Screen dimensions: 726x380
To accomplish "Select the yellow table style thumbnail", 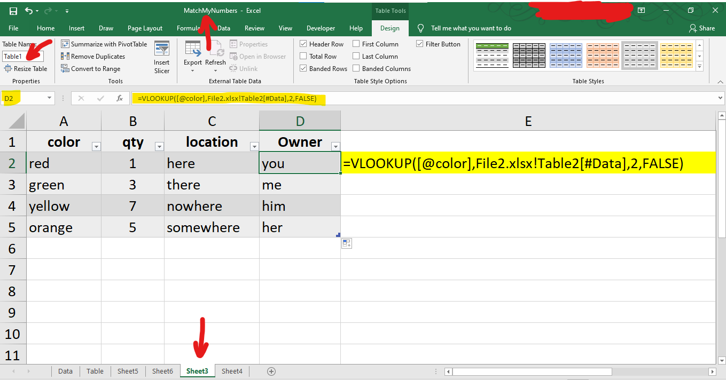I will (676, 57).
